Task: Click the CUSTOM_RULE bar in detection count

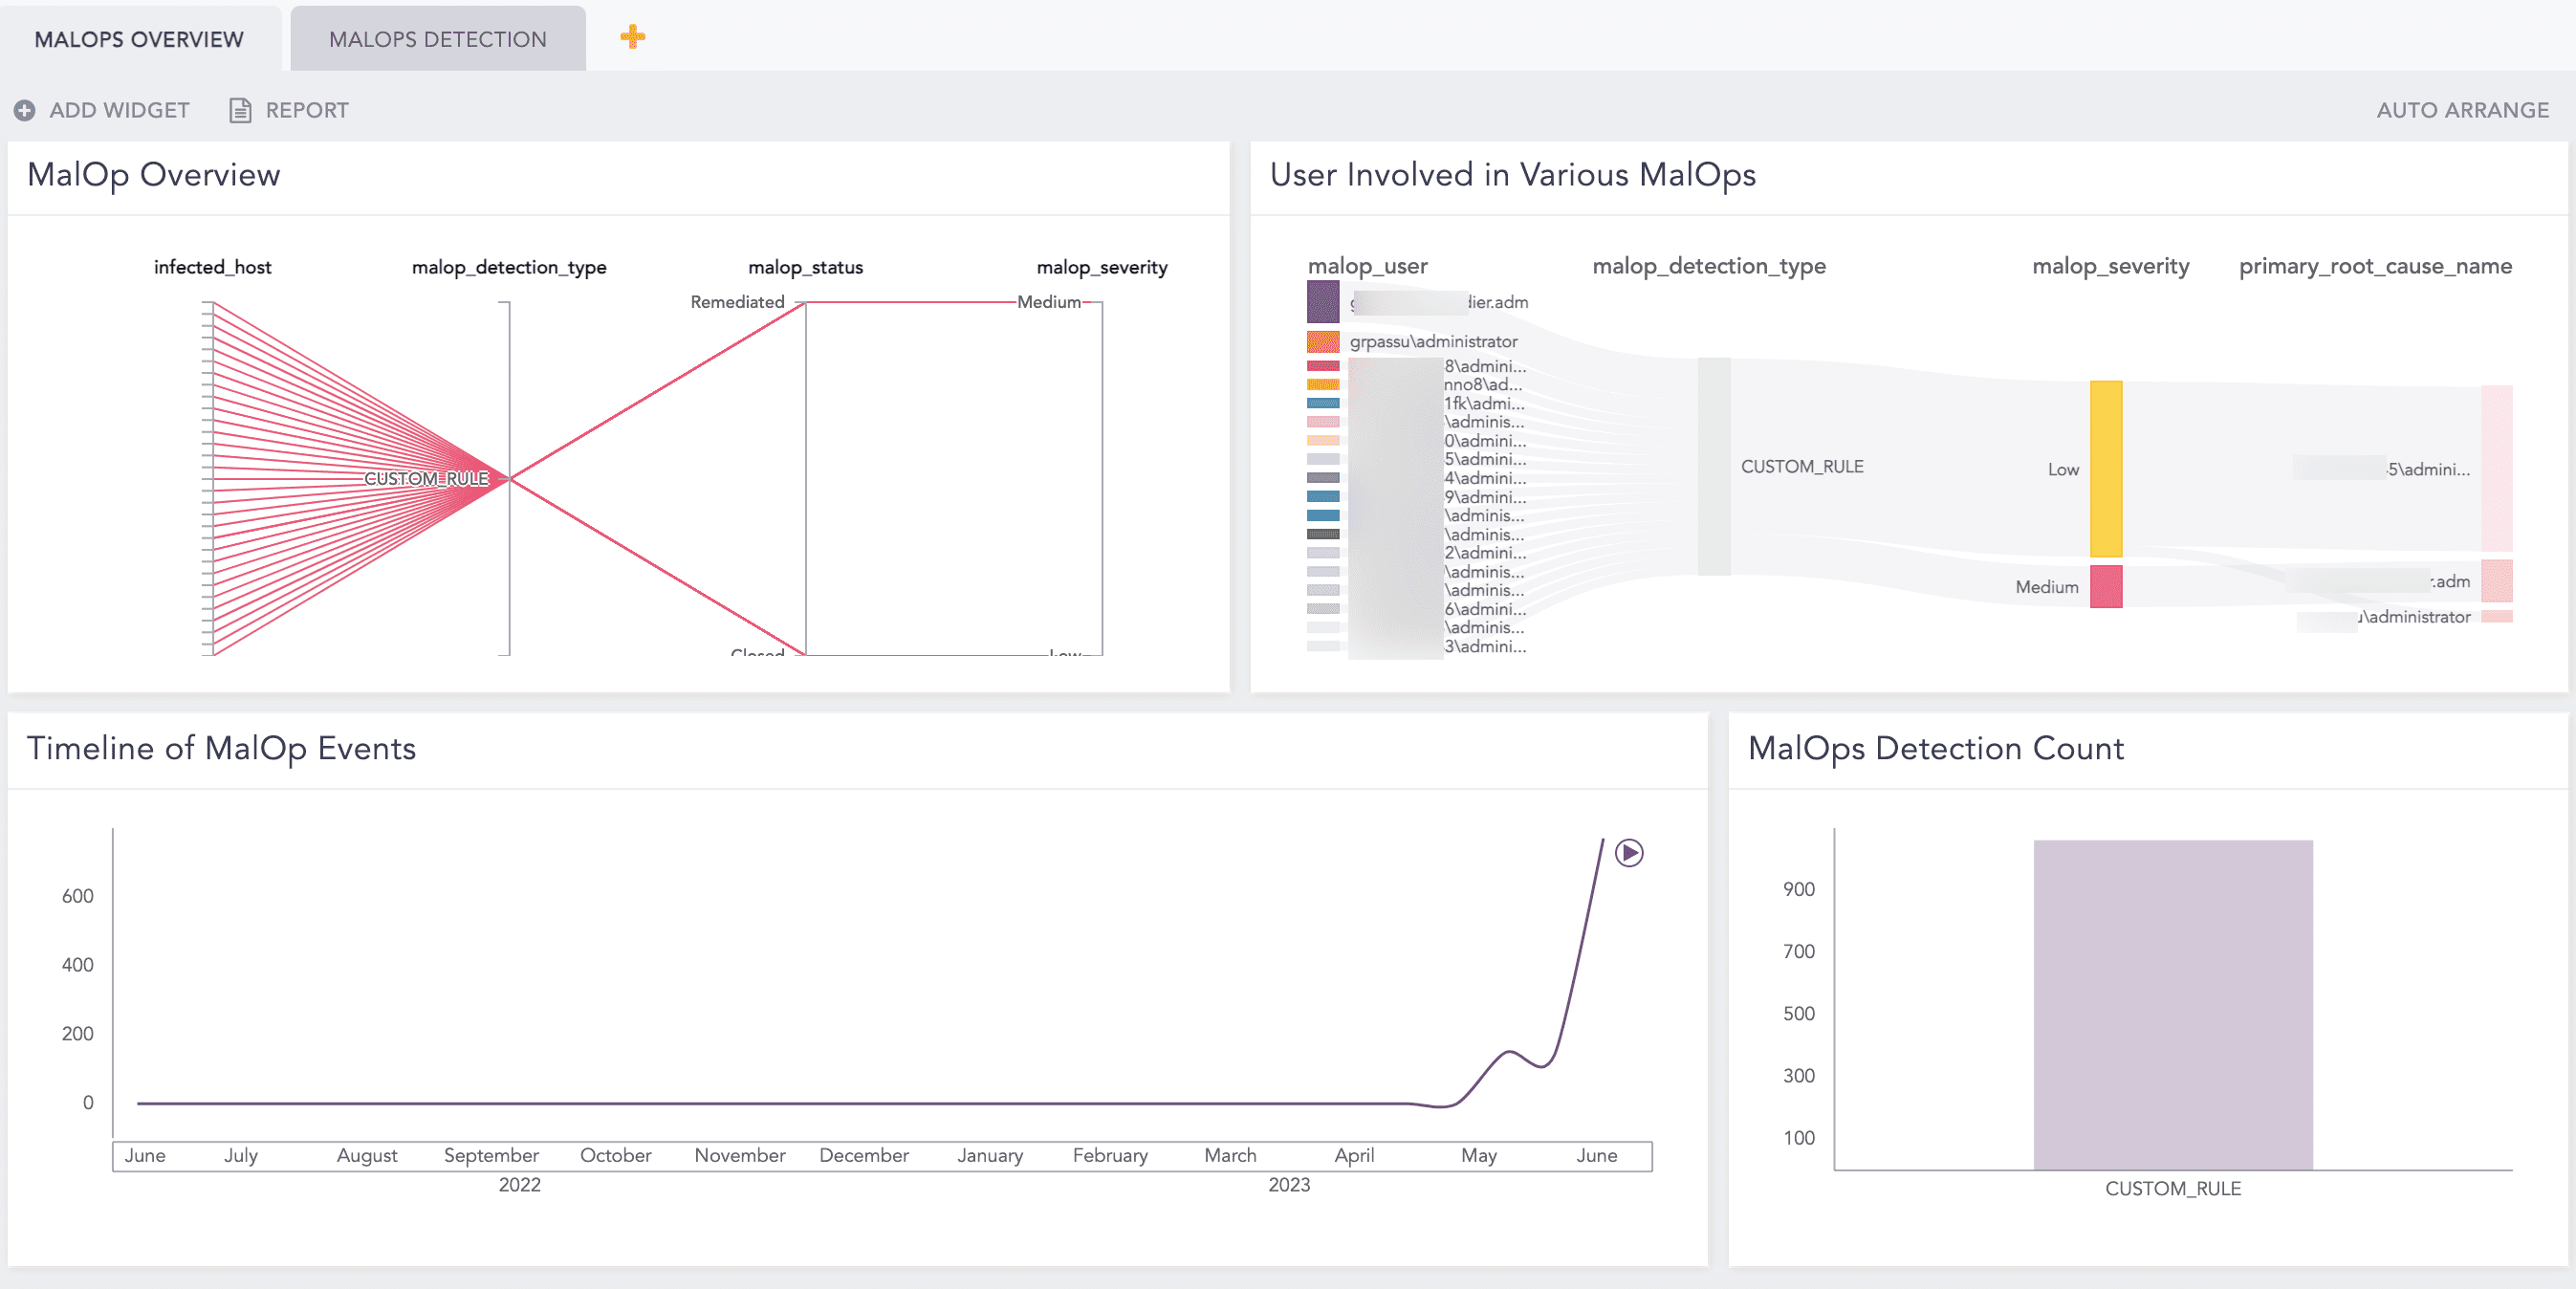Action: (2172, 1003)
